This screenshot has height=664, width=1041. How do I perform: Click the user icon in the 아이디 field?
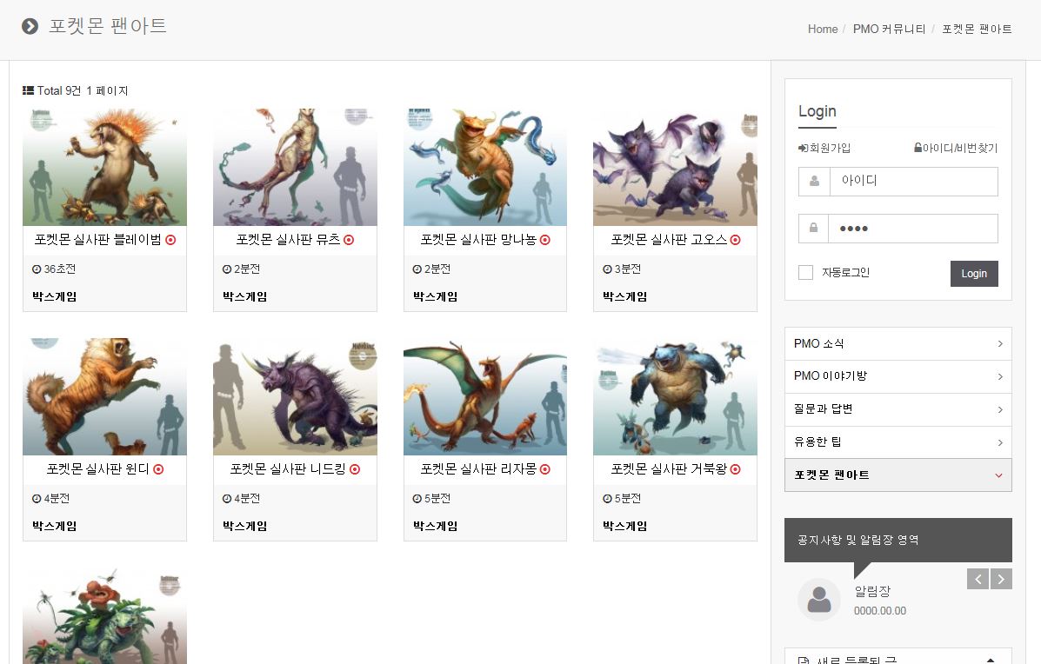coord(814,181)
